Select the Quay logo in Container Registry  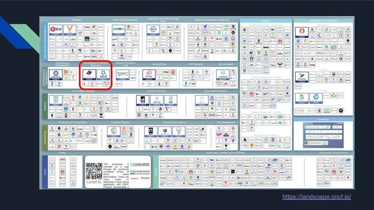point(124,147)
